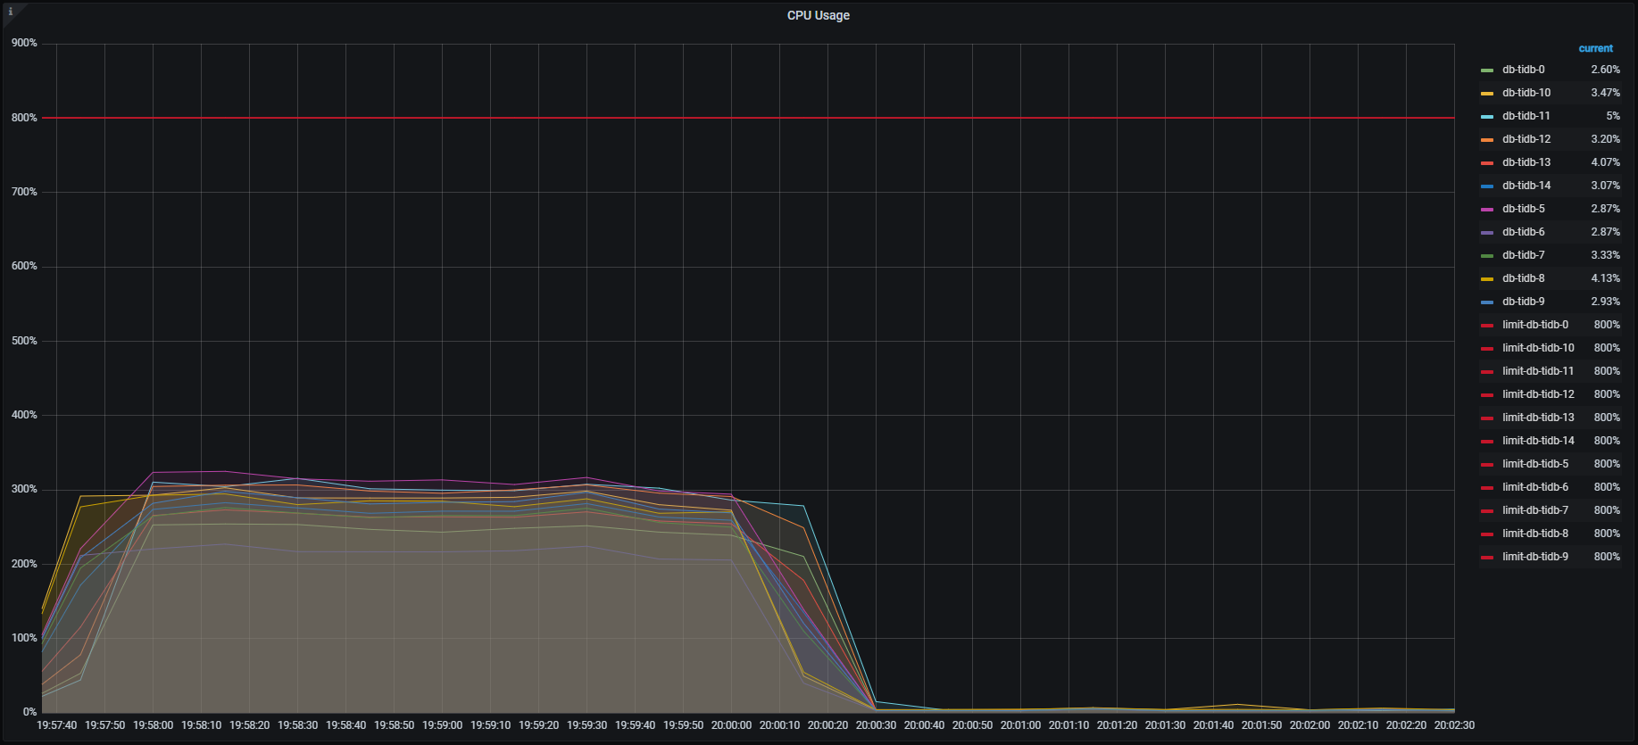Image resolution: width=1638 pixels, height=745 pixels.
Task: Select limit-db-tidb-11 legend entry
Action: (x=1538, y=371)
